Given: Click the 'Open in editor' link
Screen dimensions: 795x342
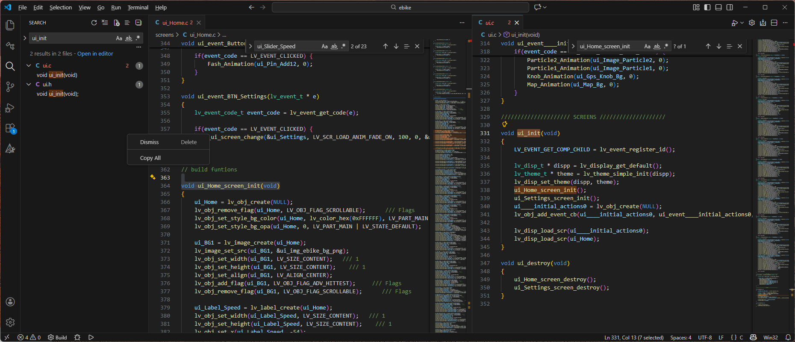Looking at the screenshot, I should [95, 53].
